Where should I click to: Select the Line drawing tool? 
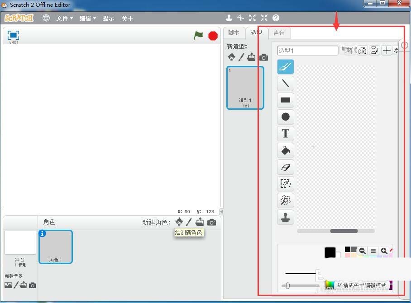tap(286, 84)
